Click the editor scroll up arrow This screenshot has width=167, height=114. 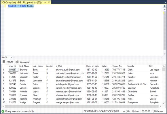164,9
